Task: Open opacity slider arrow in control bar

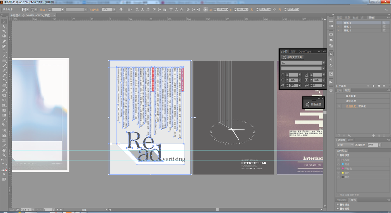Action: point(114,10)
